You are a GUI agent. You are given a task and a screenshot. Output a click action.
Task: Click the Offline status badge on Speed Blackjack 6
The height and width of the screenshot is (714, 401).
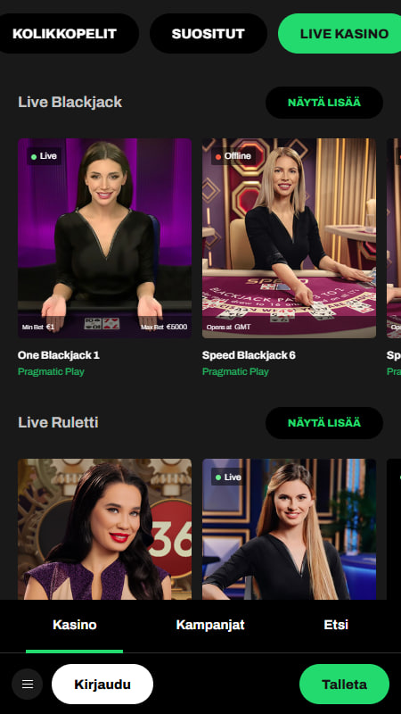233,156
